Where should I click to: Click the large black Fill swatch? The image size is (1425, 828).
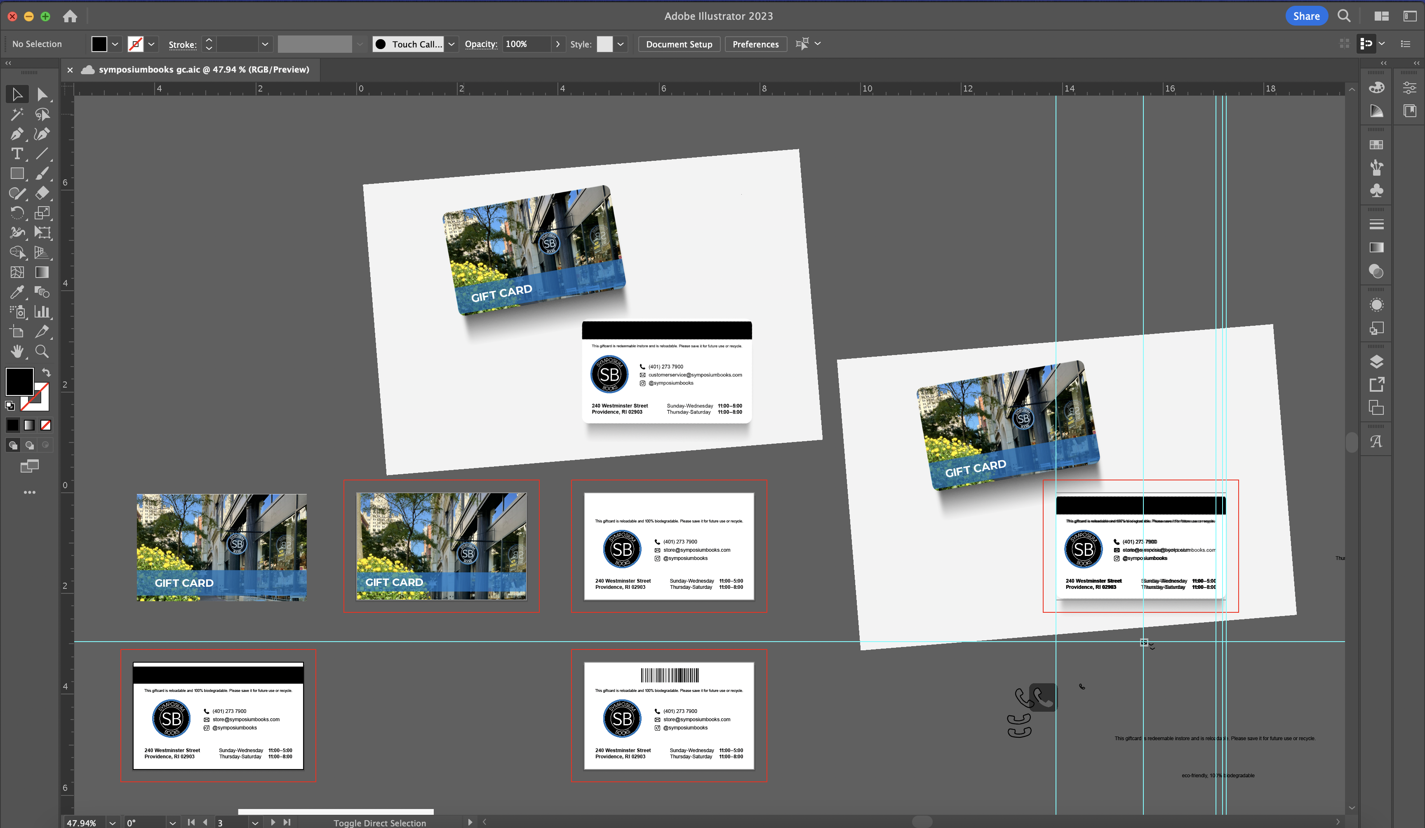tap(19, 382)
